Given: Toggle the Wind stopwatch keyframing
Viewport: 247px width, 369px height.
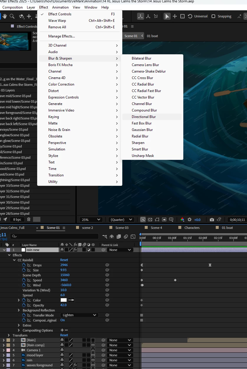Looking at the screenshot, I should coord(24,285).
